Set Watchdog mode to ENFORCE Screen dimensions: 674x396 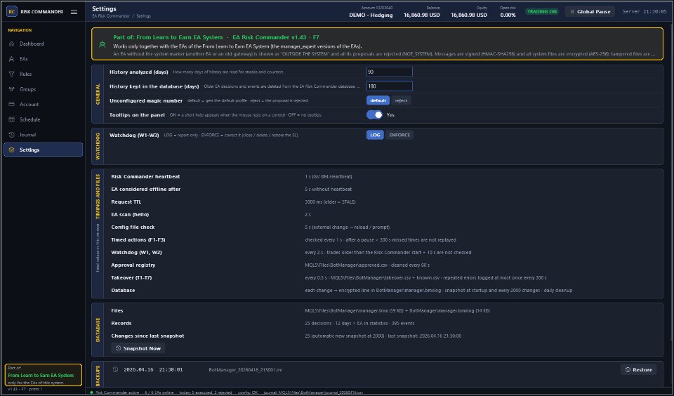(399, 135)
